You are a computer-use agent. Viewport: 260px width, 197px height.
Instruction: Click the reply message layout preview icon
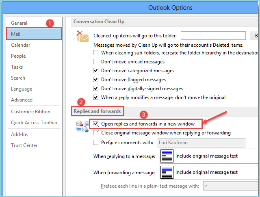tap(167, 156)
